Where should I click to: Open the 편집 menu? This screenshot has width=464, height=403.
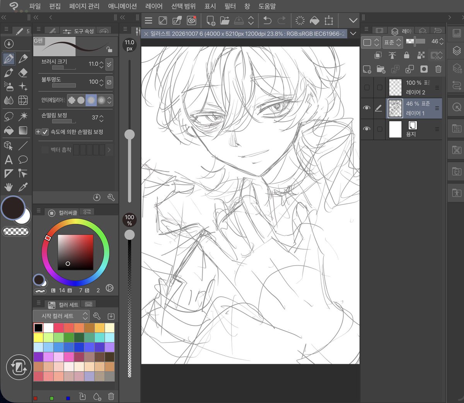[55, 6]
